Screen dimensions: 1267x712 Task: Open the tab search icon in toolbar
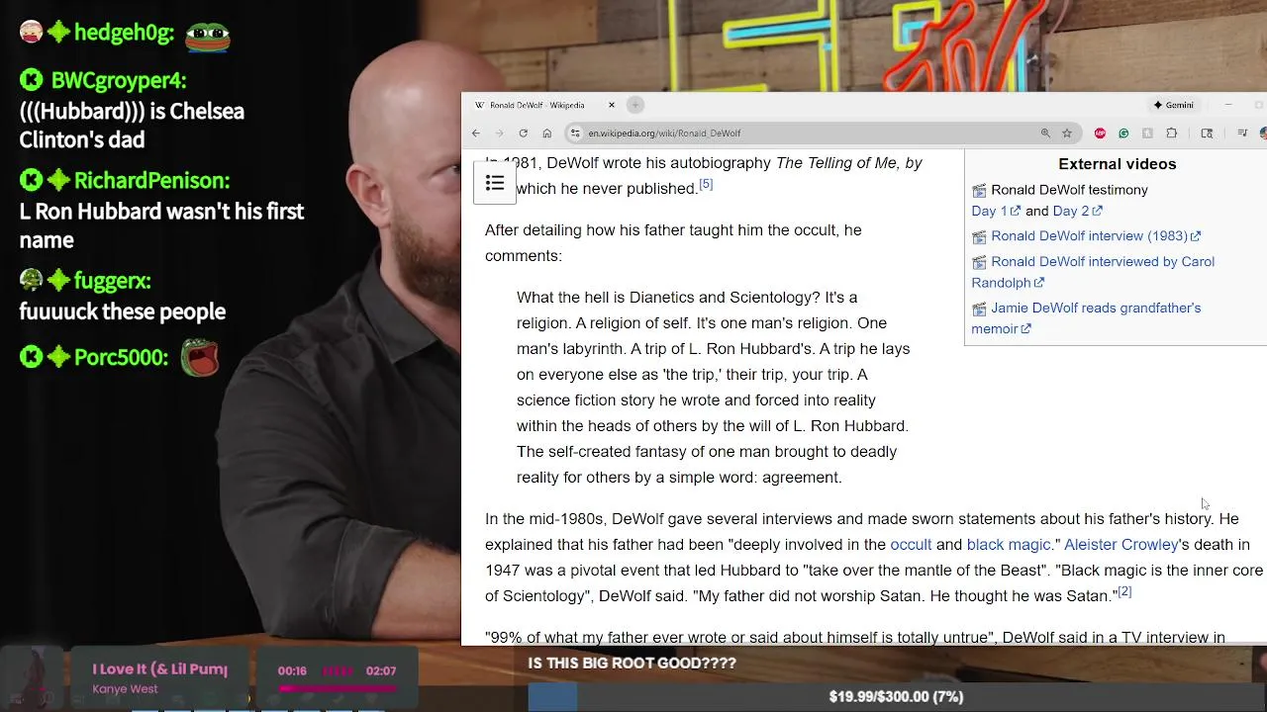click(1207, 133)
